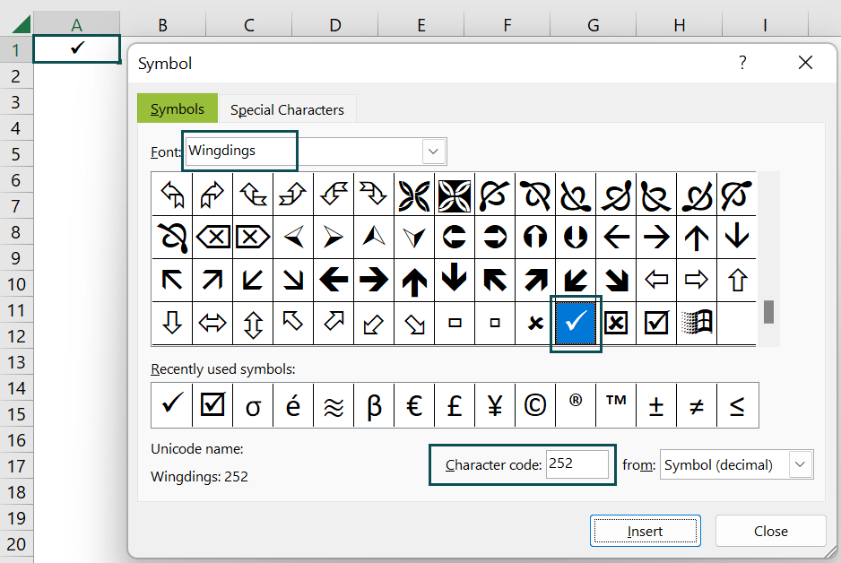Open the Font dropdown arrow
The height and width of the screenshot is (563, 841).
[433, 152]
